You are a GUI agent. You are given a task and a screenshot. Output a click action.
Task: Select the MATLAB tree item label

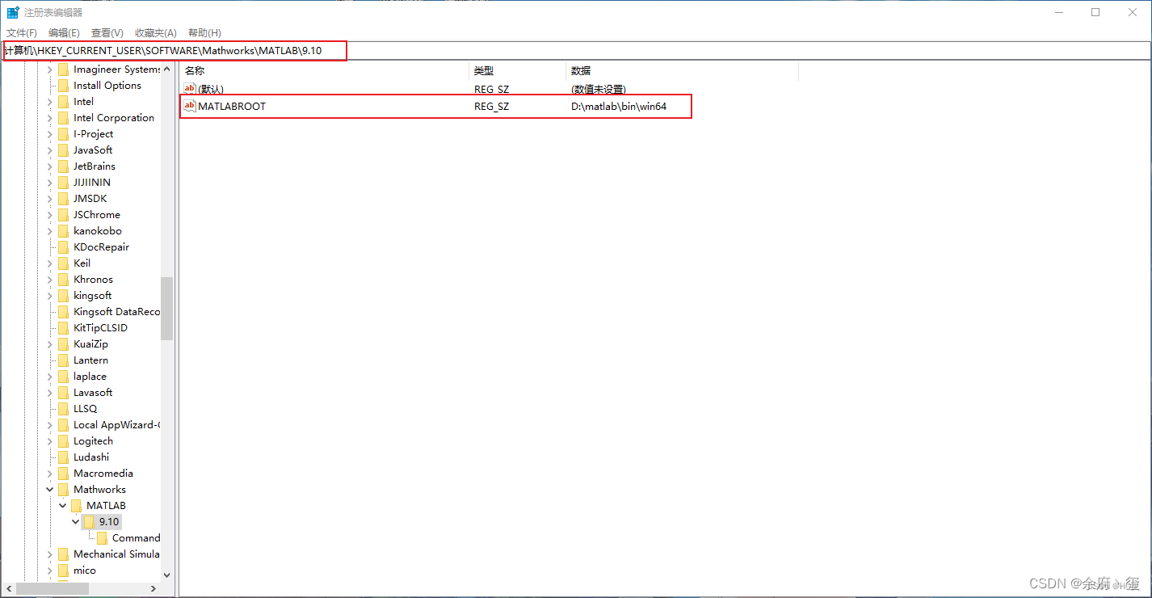pyautogui.click(x=106, y=506)
